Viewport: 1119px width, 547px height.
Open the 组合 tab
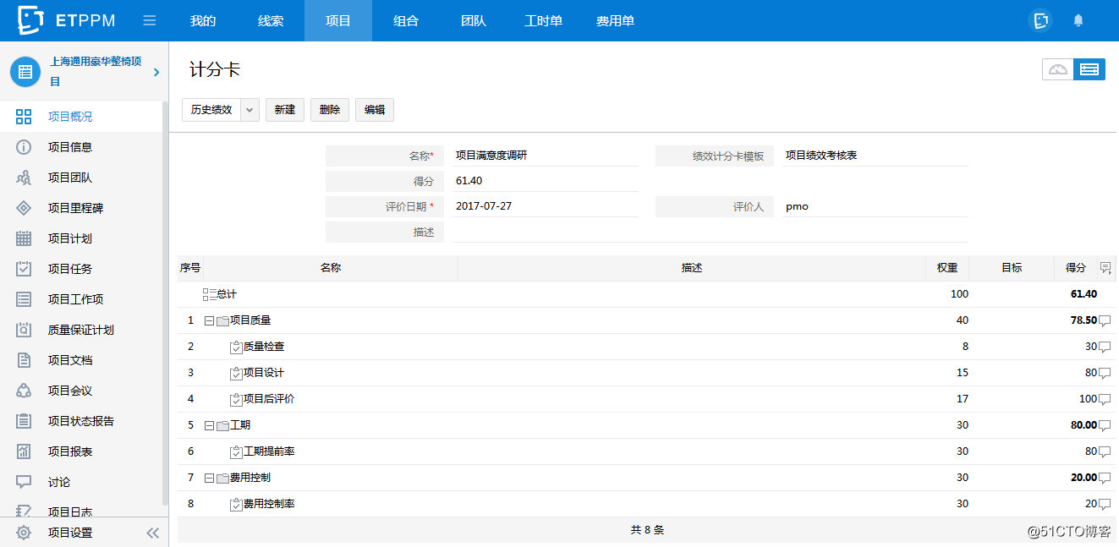click(x=406, y=20)
